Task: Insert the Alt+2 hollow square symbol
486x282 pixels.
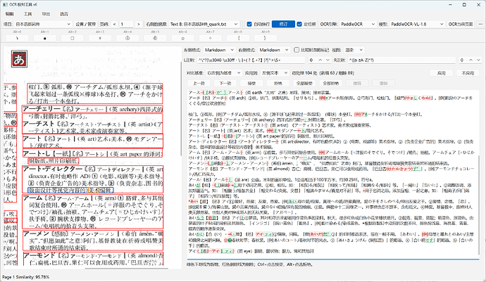Action: coord(73,38)
